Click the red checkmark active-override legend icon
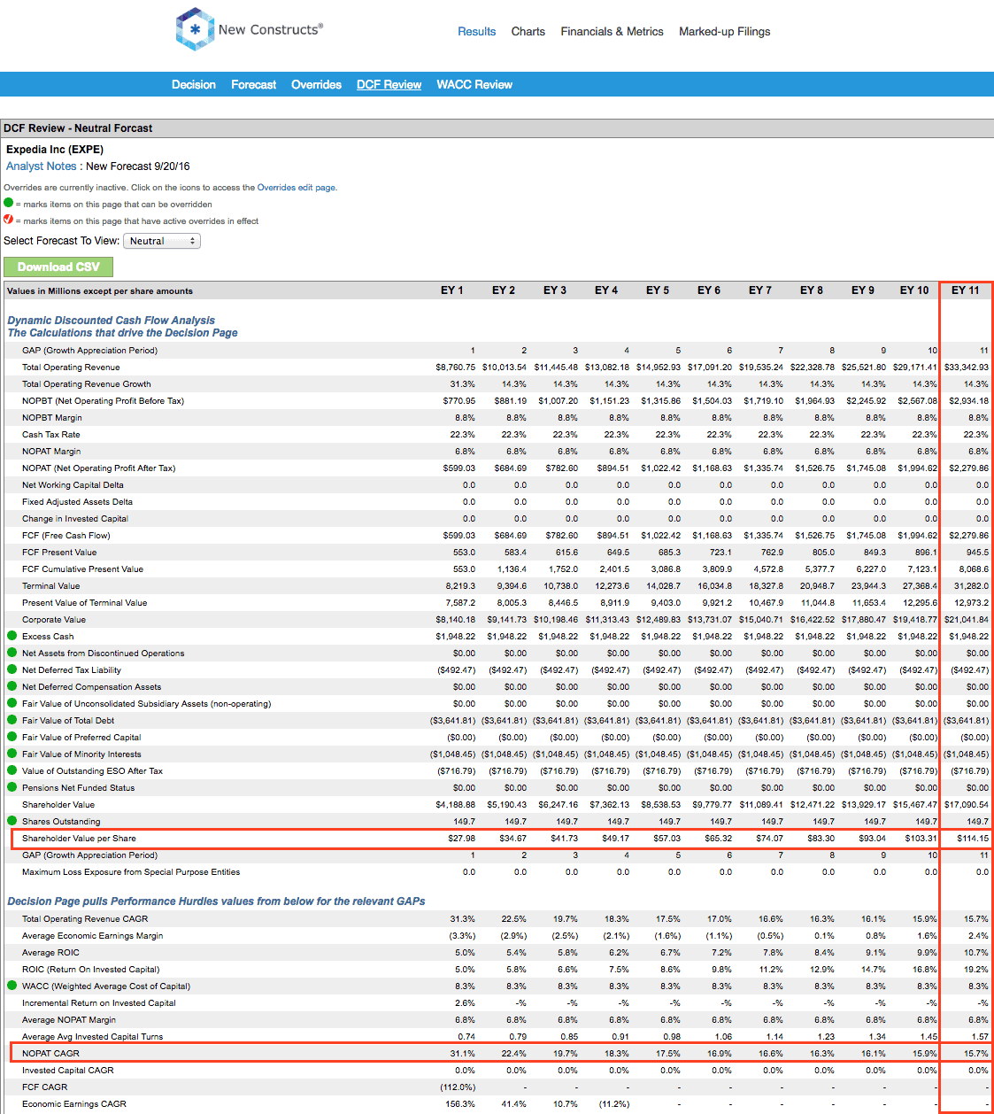 click(9, 220)
